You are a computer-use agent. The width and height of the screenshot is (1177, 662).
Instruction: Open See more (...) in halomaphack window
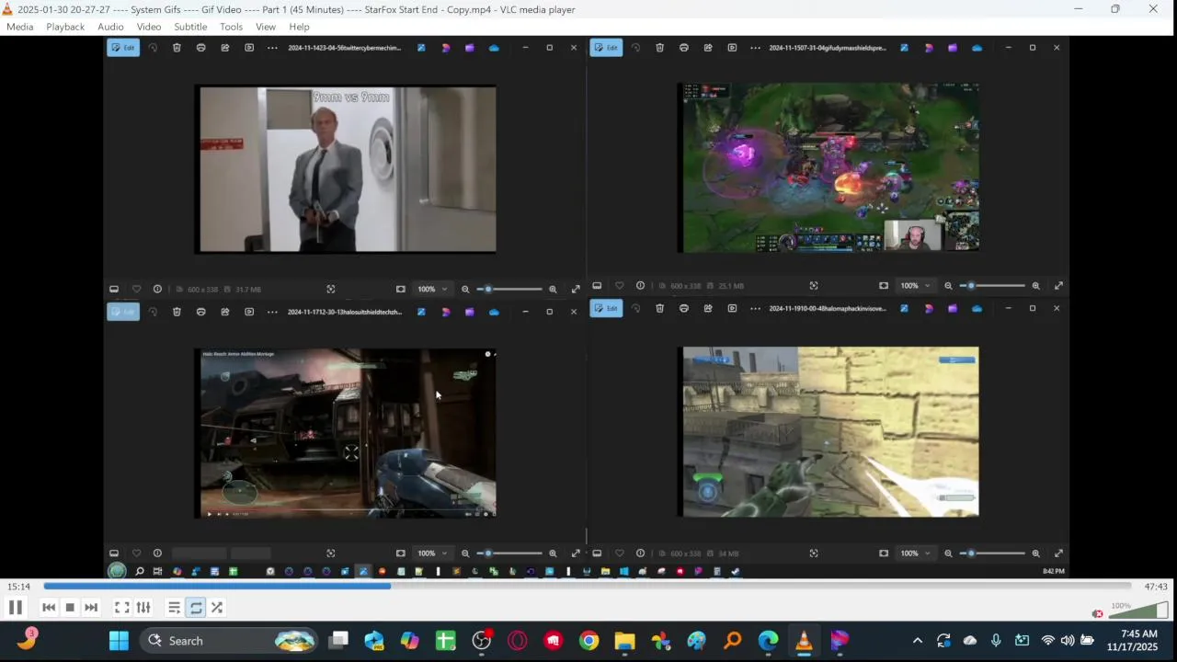[755, 308]
